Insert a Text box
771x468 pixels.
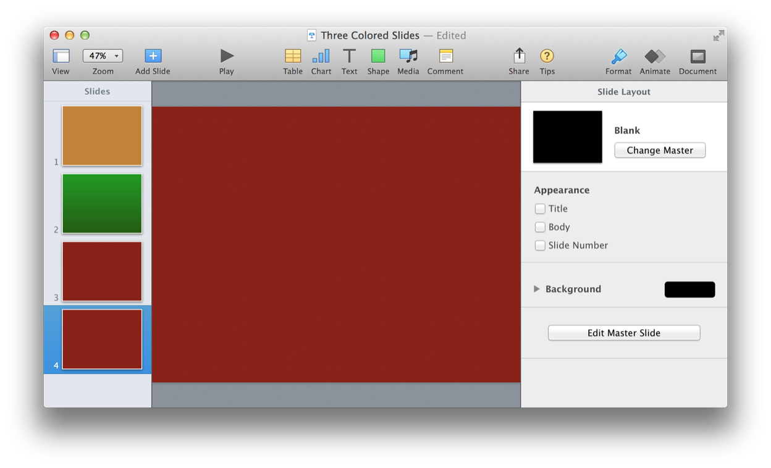[349, 56]
